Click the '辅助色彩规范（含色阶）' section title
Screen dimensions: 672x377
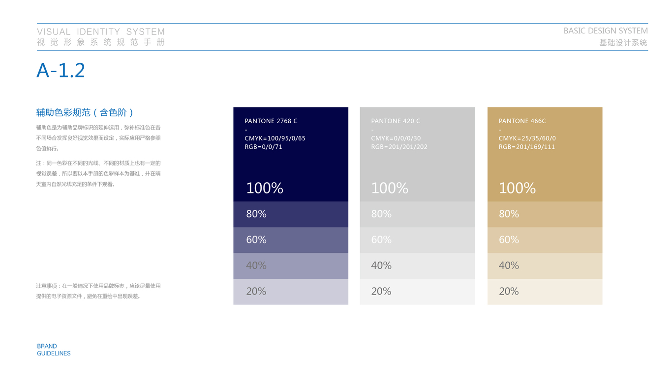point(85,112)
